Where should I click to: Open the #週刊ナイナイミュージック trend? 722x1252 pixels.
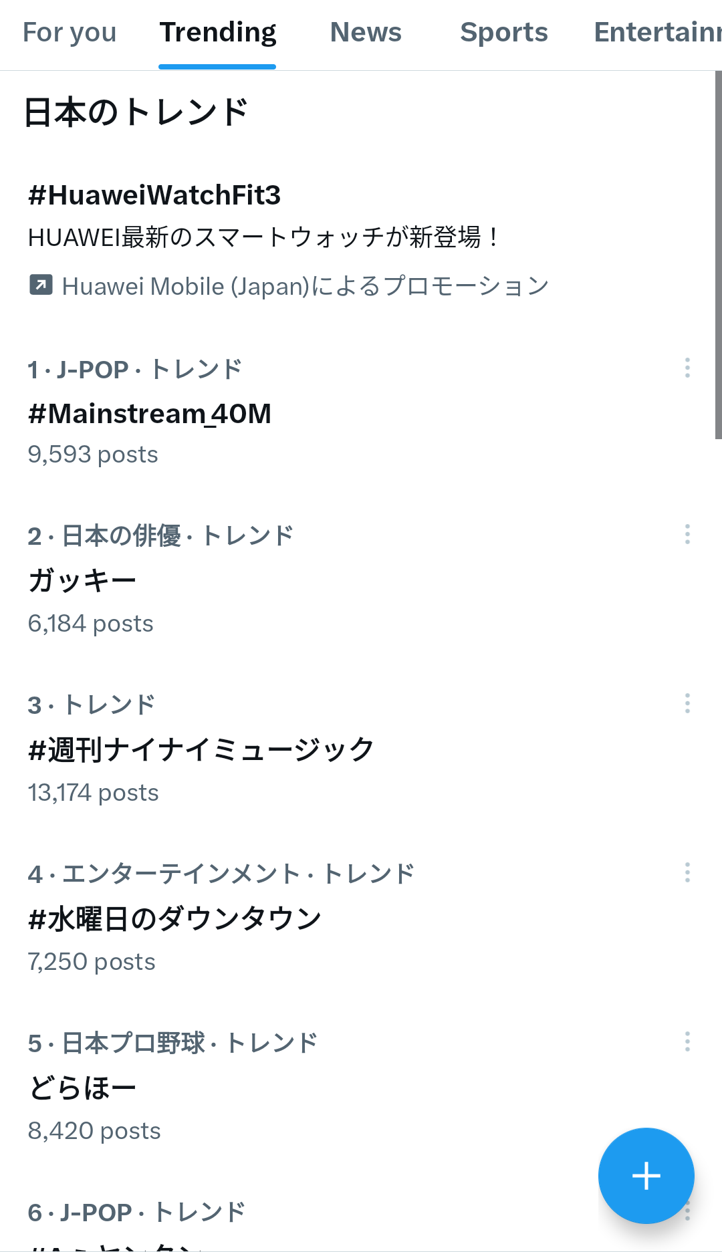[201, 749]
